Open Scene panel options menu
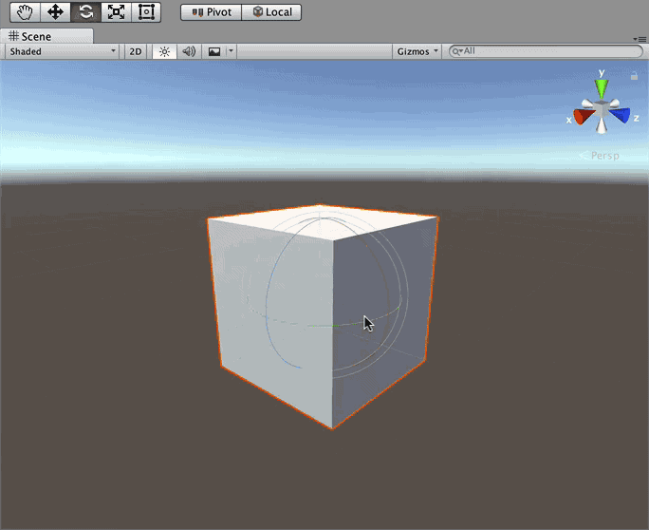 tap(640, 39)
